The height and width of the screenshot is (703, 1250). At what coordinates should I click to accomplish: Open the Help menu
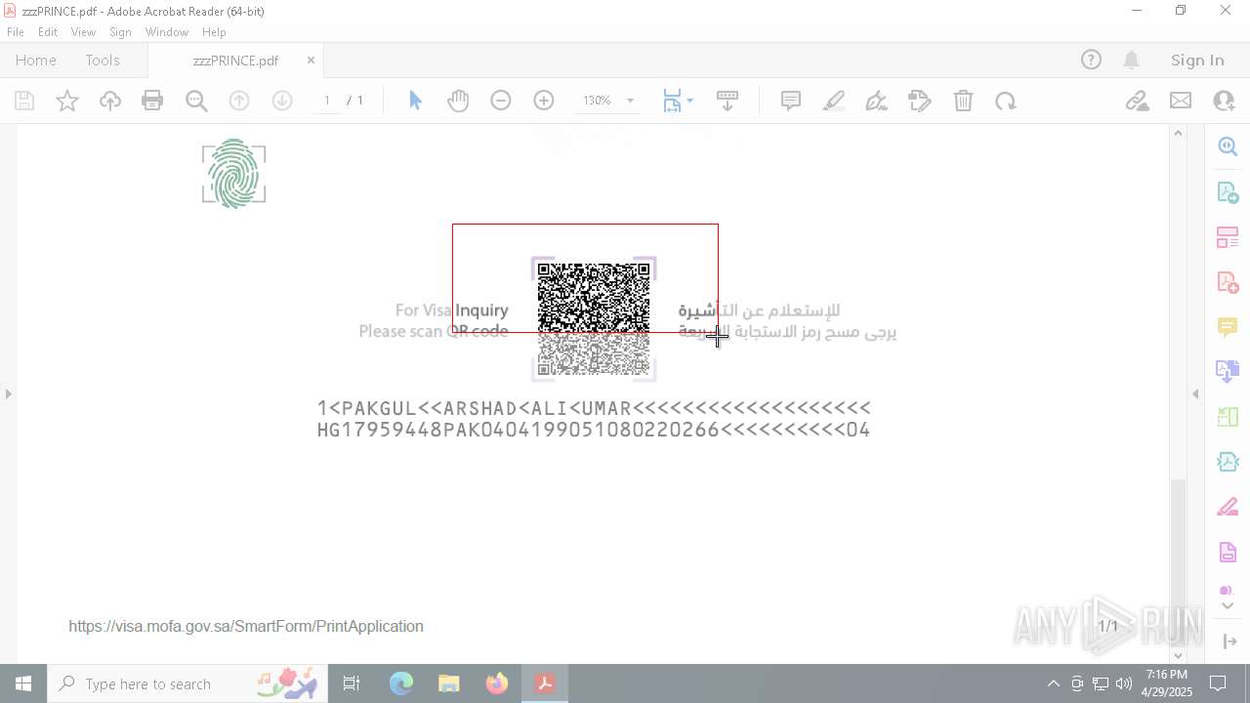pos(214,32)
